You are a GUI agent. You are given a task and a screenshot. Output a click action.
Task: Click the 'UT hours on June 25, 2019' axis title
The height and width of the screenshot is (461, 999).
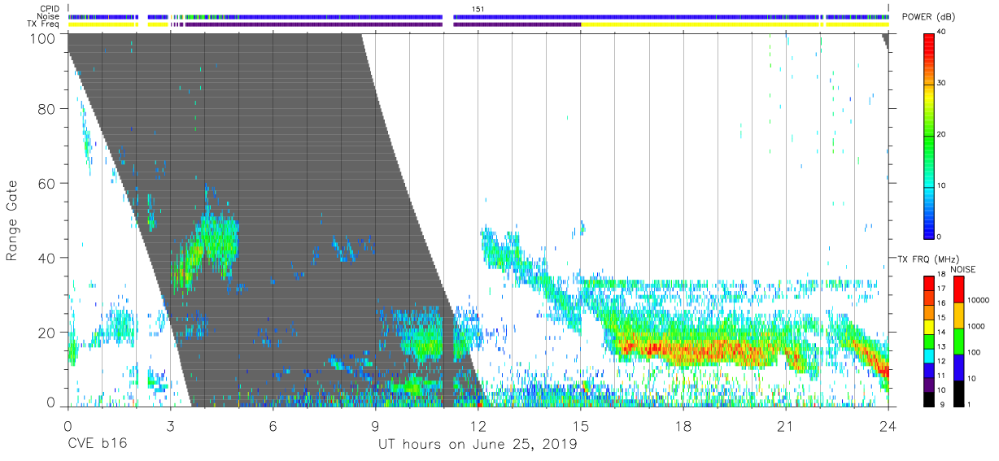[478, 445]
